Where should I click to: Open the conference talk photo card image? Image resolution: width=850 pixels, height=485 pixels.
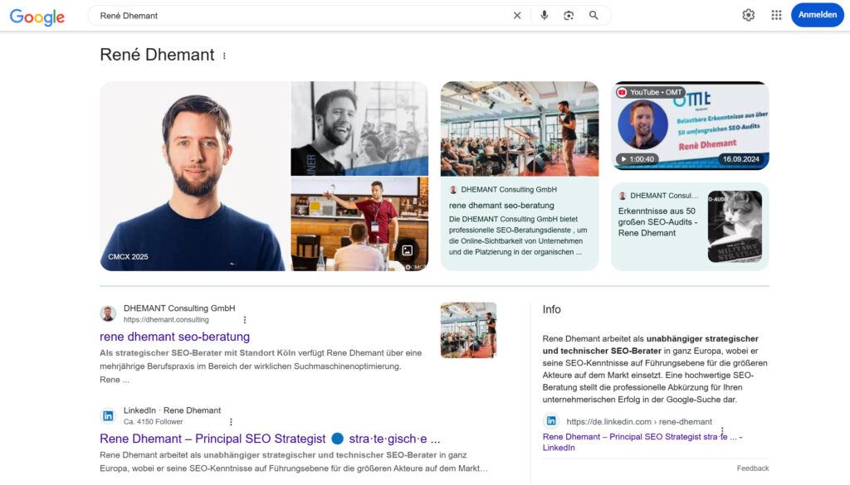click(x=520, y=129)
